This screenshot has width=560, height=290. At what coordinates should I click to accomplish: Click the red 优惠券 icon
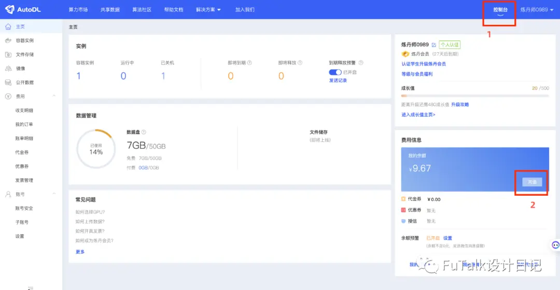(x=403, y=210)
